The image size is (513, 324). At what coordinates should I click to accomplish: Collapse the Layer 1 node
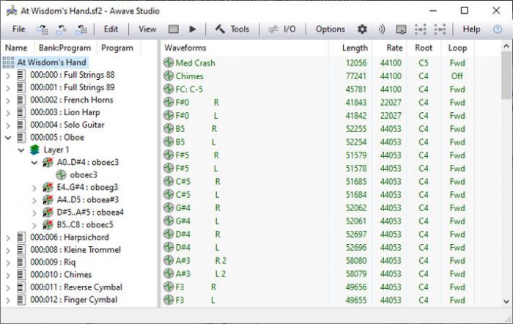pos(21,150)
